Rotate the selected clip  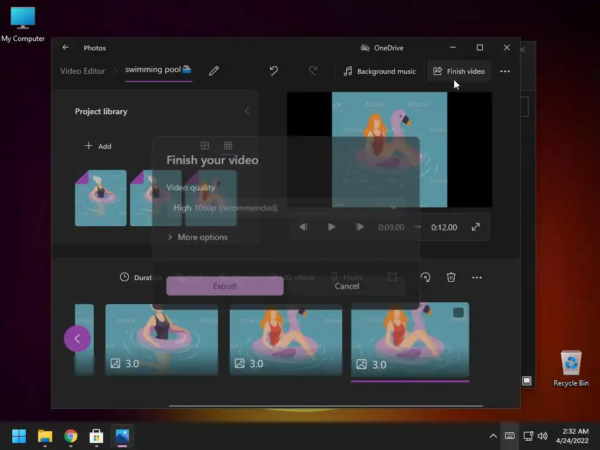tap(425, 277)
